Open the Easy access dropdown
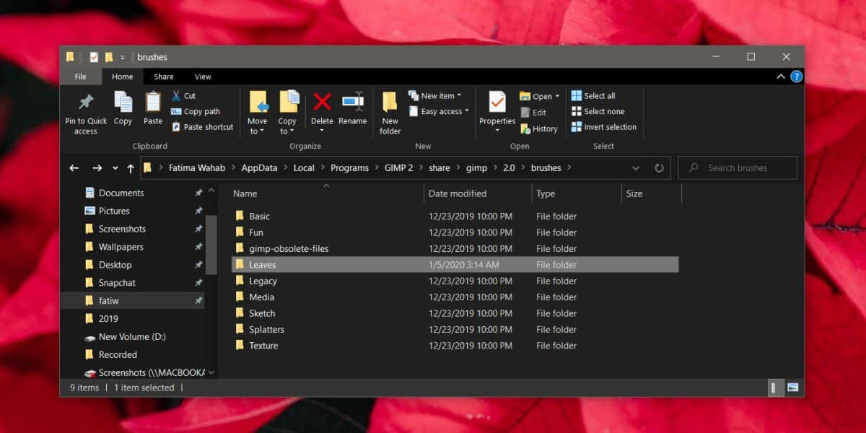This screenshot has height=433, width=866. [x=439, y=111]
